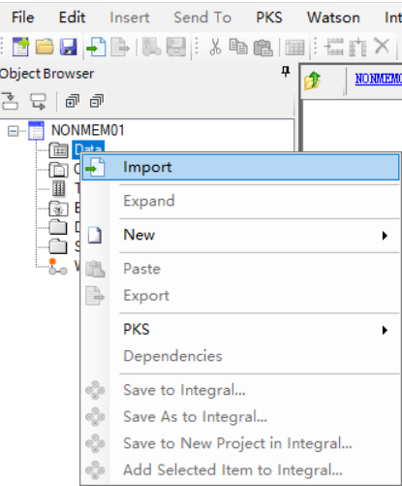Image resolution: width=402 pixels, height=486 pixels.
Task: Collapse the NONMEM01 project tree node
Action: point(13,131)
